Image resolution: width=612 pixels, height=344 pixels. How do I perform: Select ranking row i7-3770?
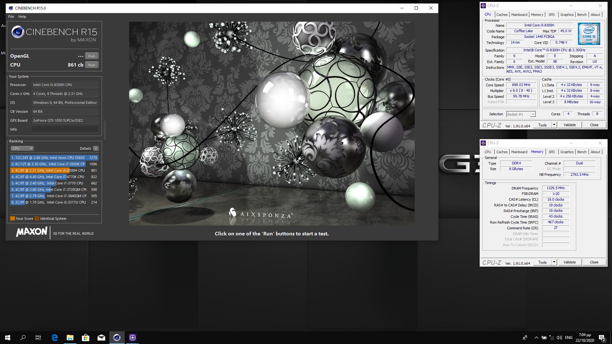pyautogui.click(x=54, y=183)
